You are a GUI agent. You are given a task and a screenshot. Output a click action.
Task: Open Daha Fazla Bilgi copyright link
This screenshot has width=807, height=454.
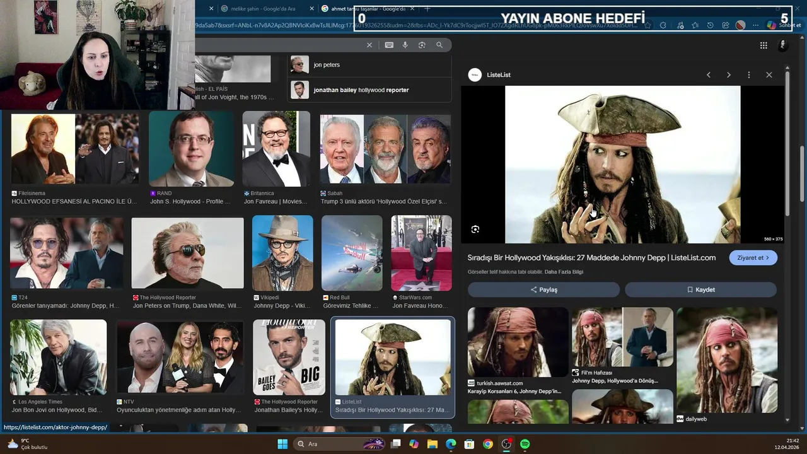pos(564,272)
